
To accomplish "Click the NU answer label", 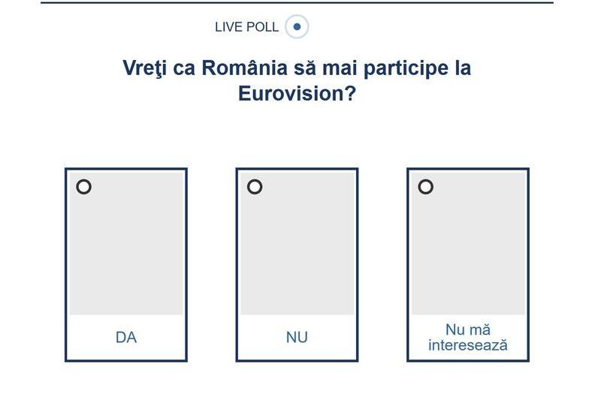I will tap(297, 338).
